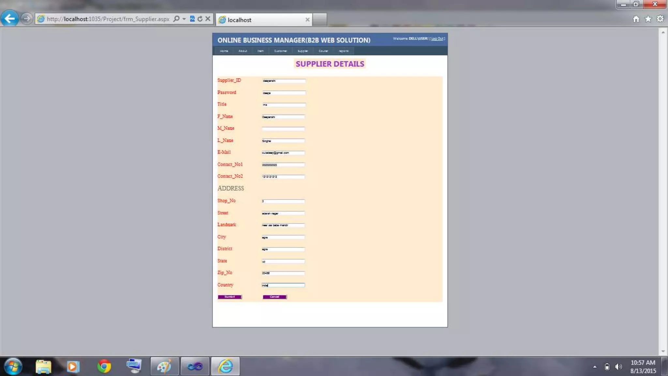
Task: Open the reports menu item
Action: [x=343, y=51]
